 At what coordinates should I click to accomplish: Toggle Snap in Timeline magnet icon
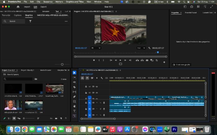pos(87,78)
